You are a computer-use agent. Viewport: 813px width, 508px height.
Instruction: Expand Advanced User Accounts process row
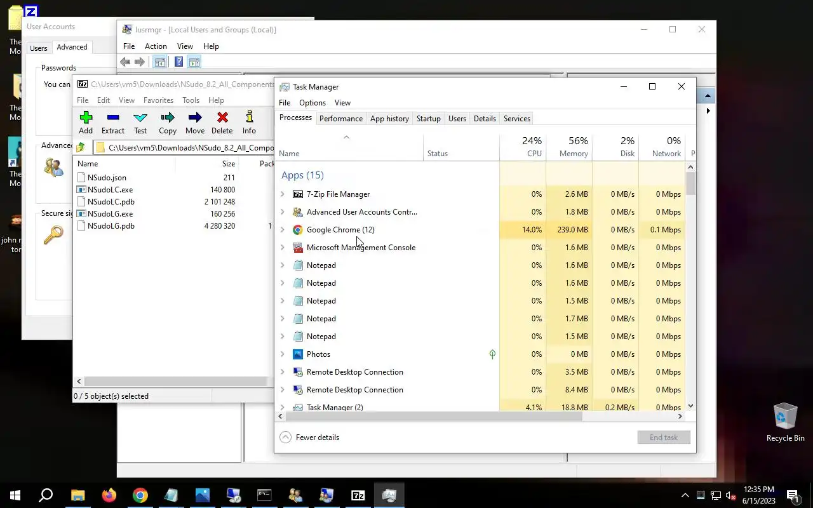point(283,212)
